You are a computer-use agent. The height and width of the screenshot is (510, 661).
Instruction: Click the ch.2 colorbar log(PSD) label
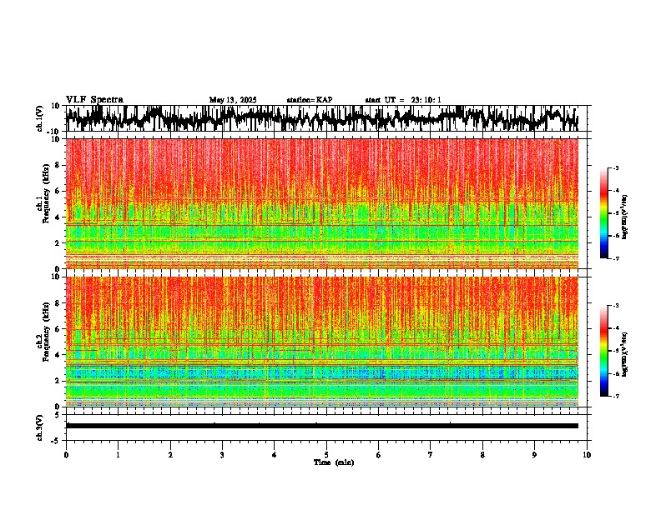pyautogui.click(x=624, y=354)
